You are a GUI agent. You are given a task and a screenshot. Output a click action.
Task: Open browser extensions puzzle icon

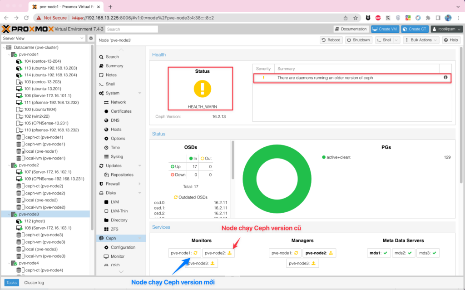pos(428,18)
